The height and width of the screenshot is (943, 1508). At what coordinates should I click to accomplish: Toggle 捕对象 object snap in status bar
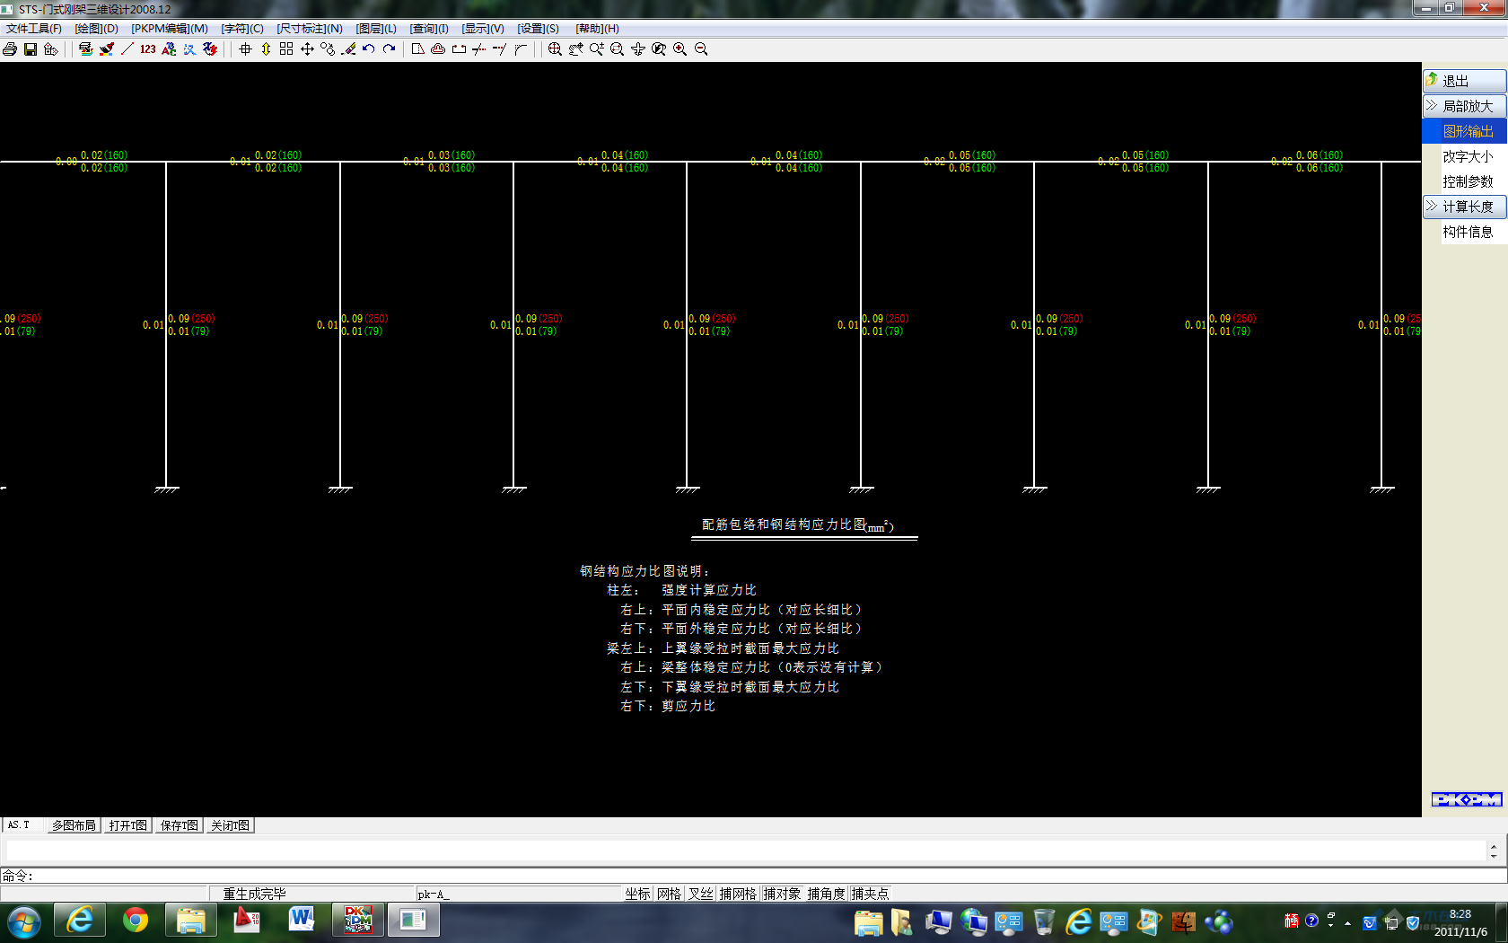[783, 894]
